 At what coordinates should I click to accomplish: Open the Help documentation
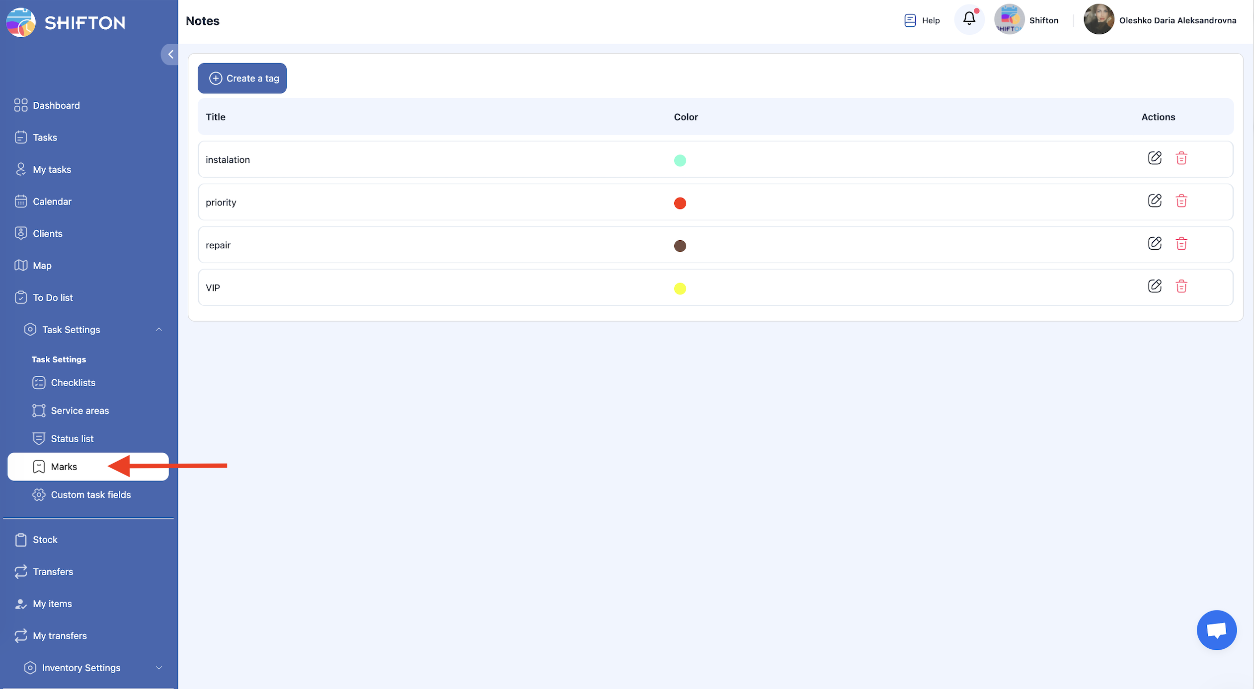pyautogui.click(x=922, y=20)
